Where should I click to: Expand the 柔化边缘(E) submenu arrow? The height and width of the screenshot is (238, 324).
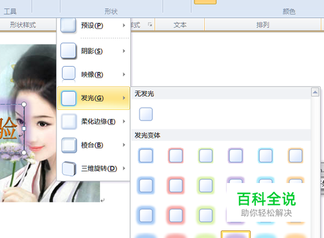(124, 122)
